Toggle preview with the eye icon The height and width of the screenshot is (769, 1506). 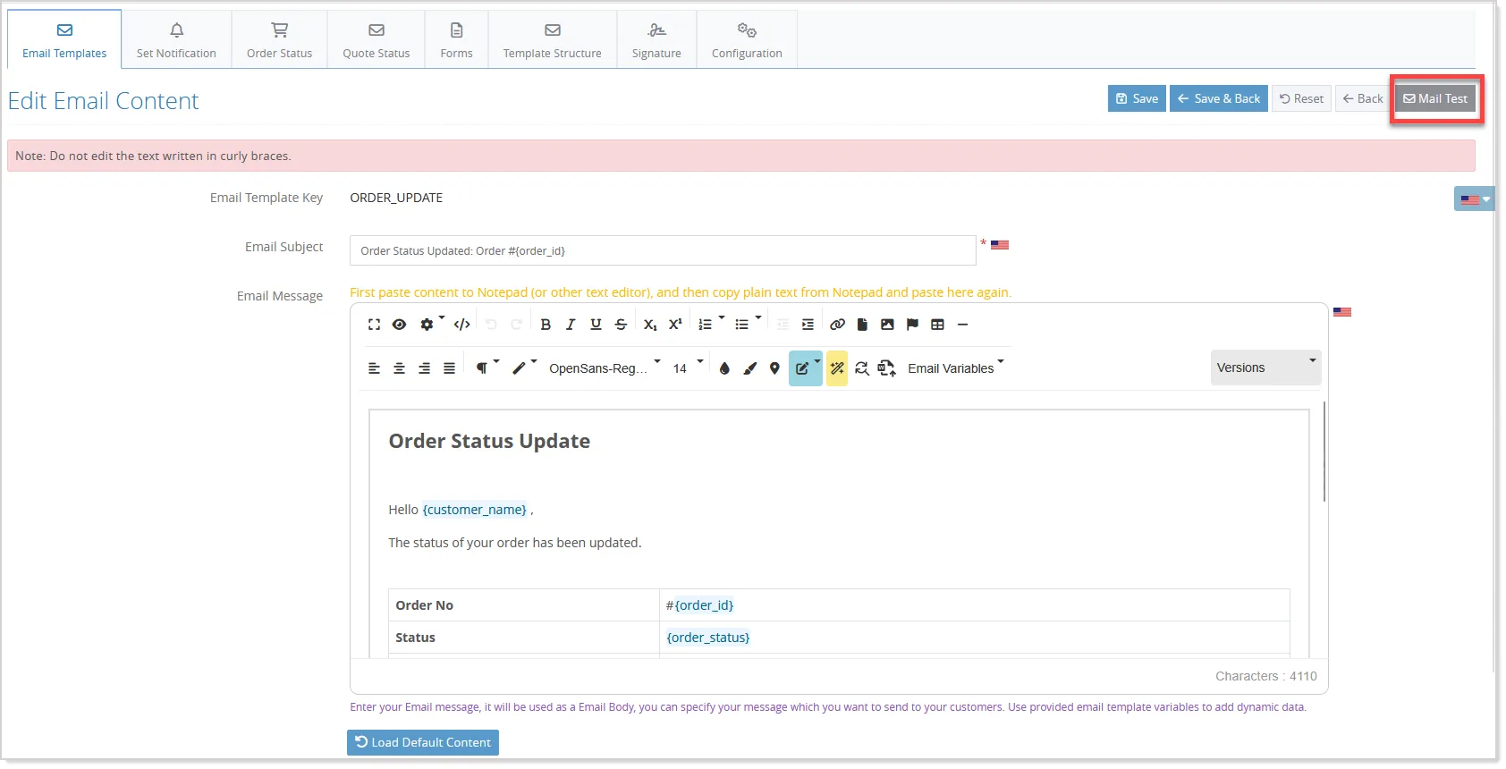pos(399,325)
